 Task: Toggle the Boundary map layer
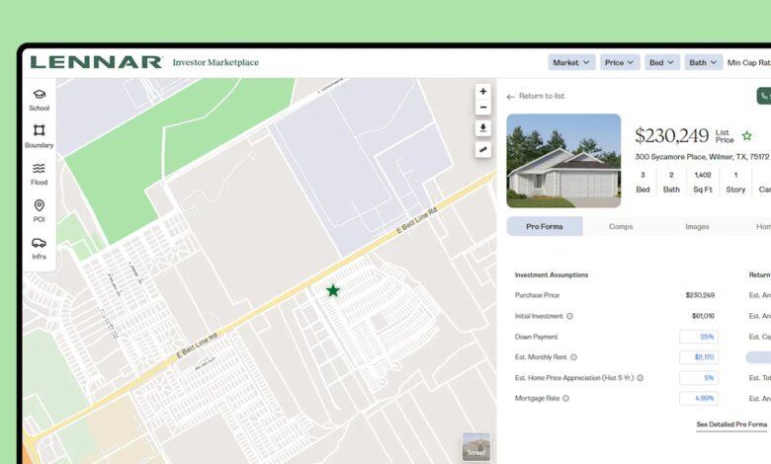coord(39,136)
